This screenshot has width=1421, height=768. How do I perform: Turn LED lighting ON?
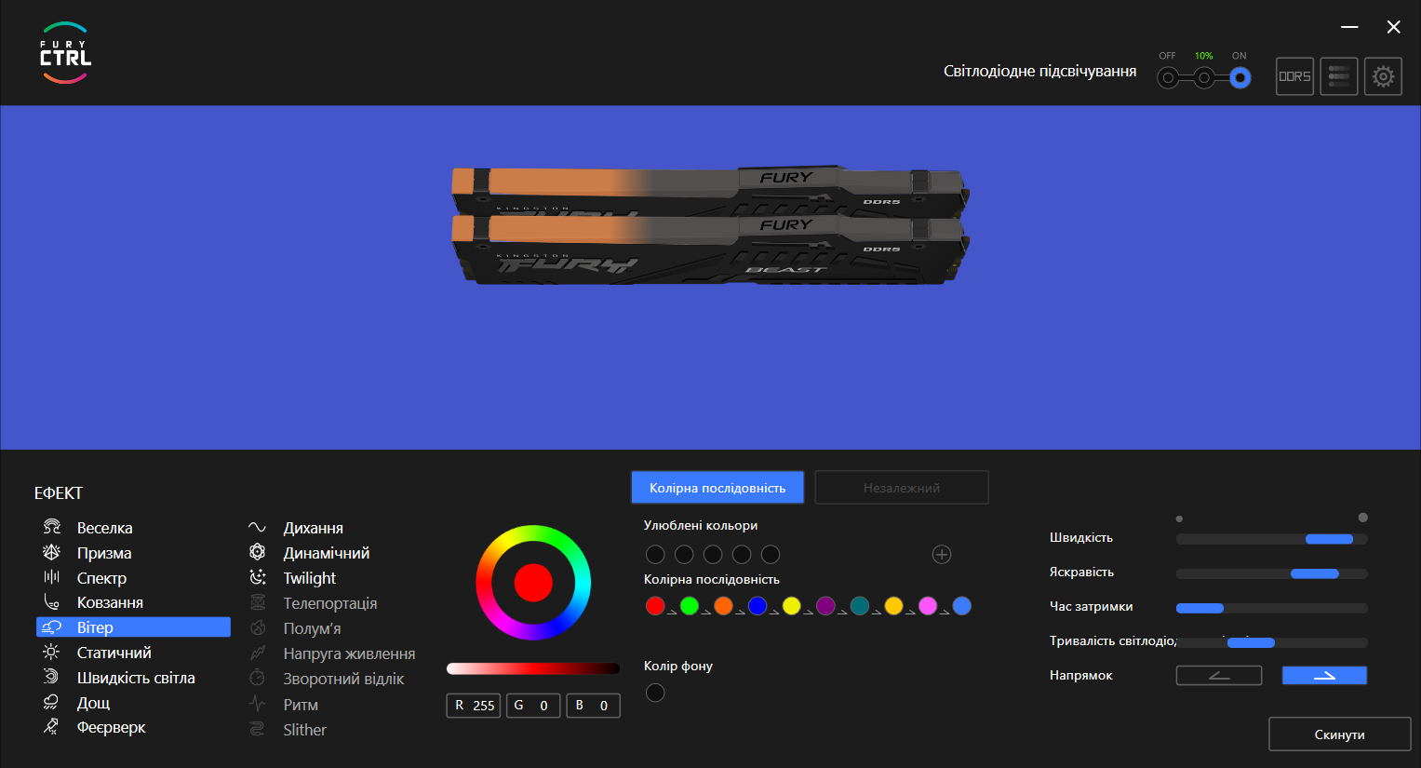pyautogui.click(x=1240, y=78)
